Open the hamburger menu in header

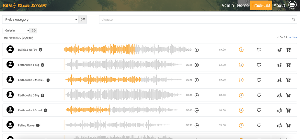tap(292, 5)
